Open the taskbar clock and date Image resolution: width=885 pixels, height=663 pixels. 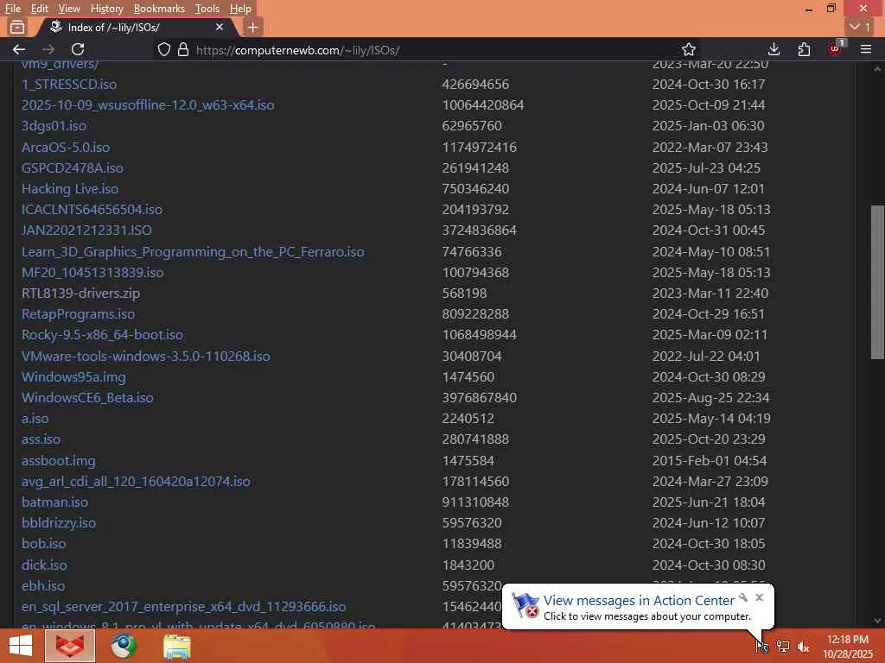(x=848, y=647)
